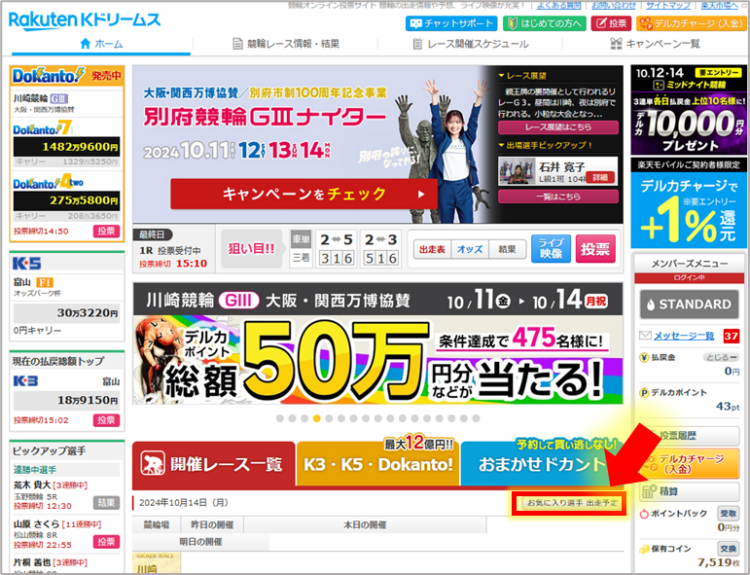750x575 pixels.
Task: Click 投票 beside 投票締切15:02
Action: click(x=106, y=420)
